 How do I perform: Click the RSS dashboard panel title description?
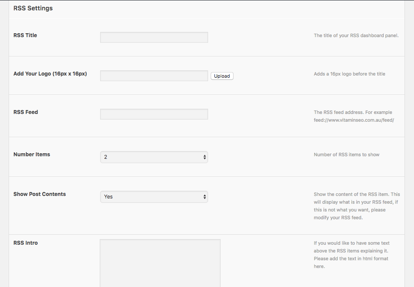tap(356, 35)
